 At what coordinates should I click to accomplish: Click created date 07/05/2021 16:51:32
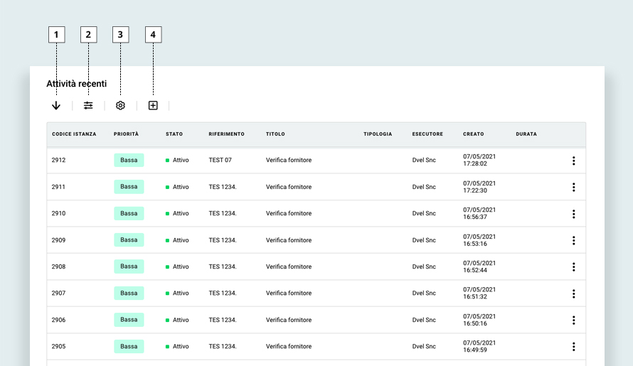coord(479,294)
